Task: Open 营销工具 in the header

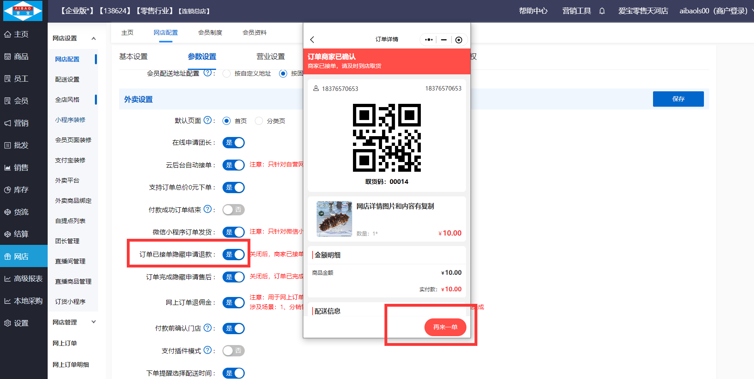Action: 576,11
